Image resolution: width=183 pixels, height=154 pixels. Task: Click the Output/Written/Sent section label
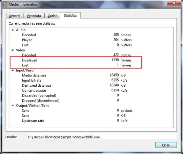click(x=32, y=106)
